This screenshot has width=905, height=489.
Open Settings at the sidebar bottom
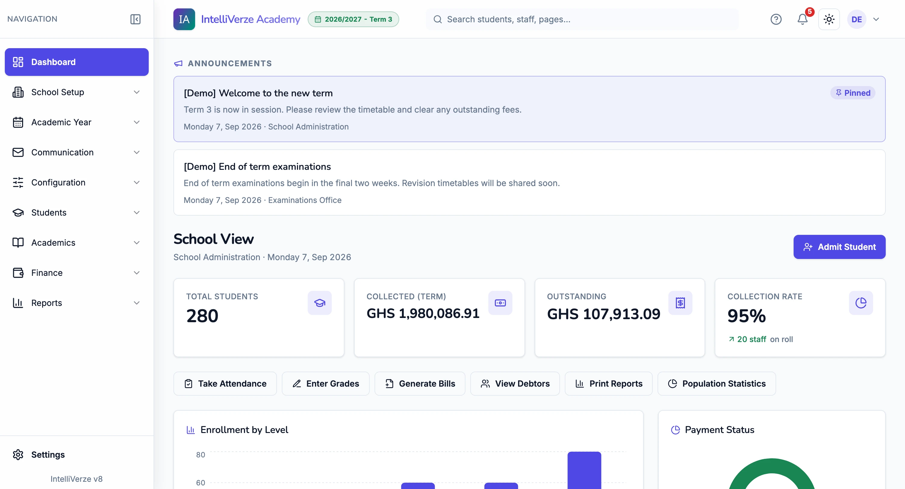tap(76, 455)
